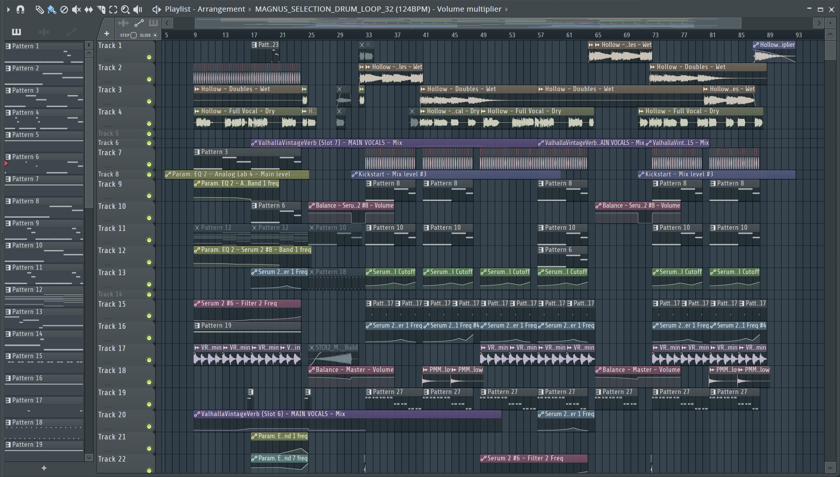Click the arrangement overview minimap bar
The height and width of the screenshot is (477, 840).
pyautogui.click(x=468, y=23)
